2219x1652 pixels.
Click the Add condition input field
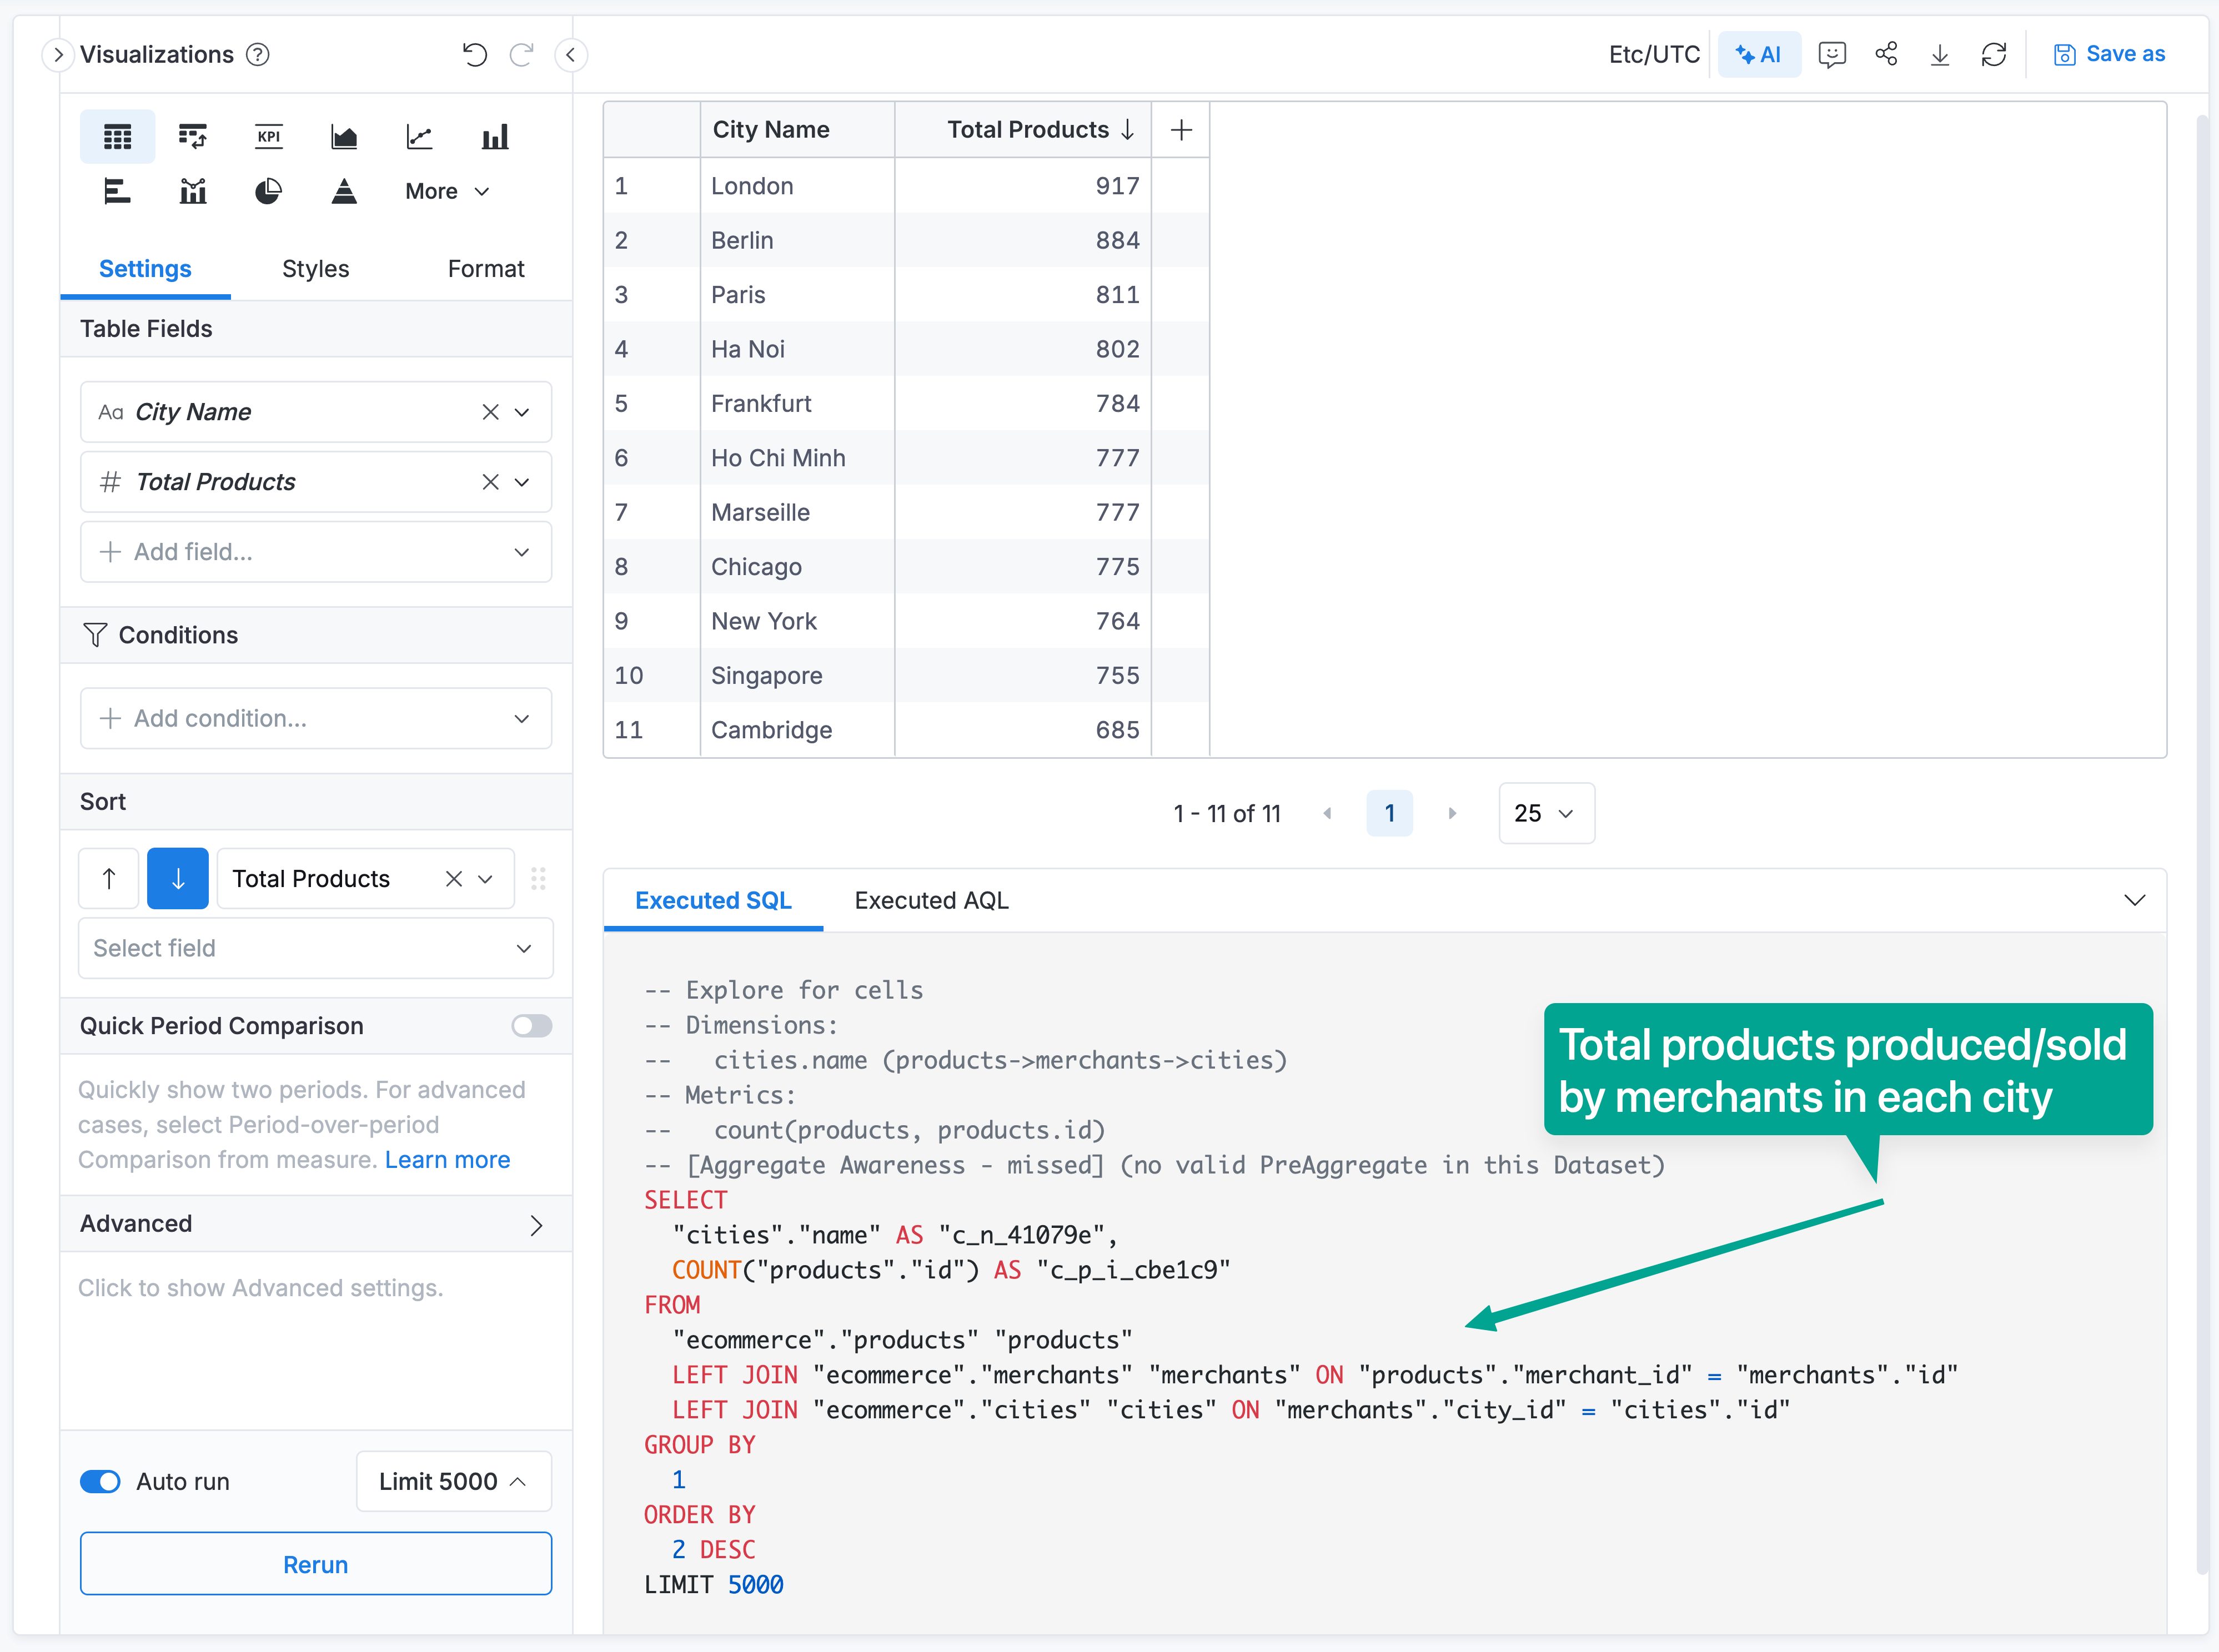click(315, 718)
